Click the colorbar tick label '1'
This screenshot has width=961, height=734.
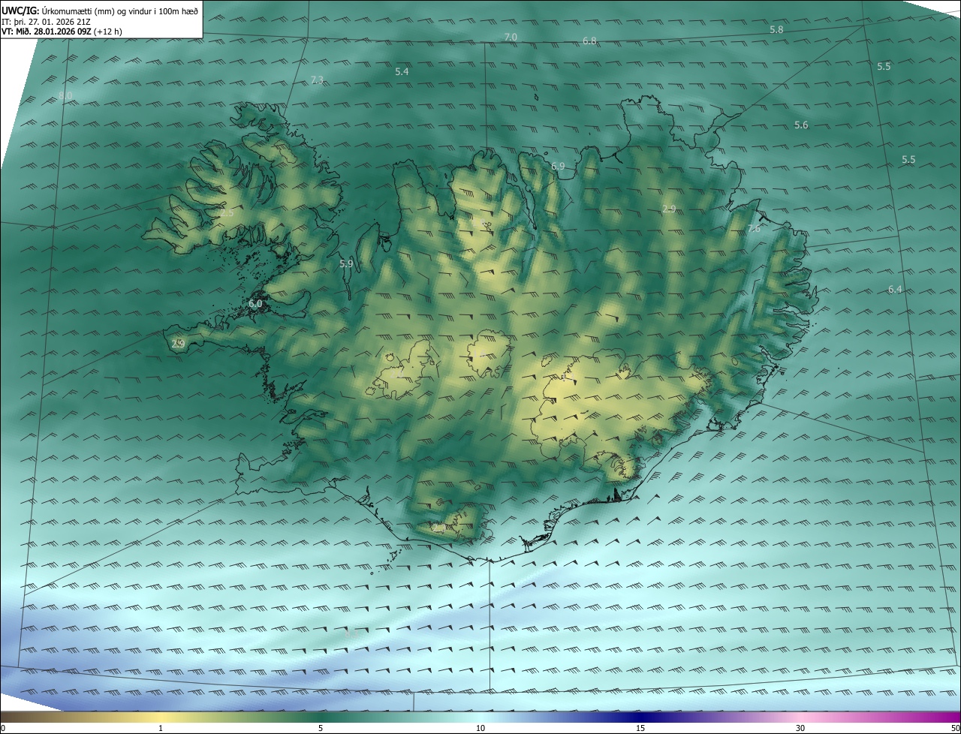(161, 728)
